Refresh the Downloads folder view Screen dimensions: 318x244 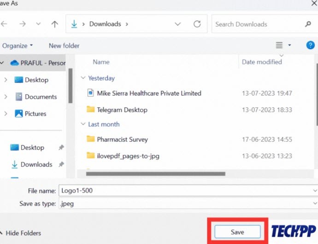pyautogui.click(x=197, y=24)
